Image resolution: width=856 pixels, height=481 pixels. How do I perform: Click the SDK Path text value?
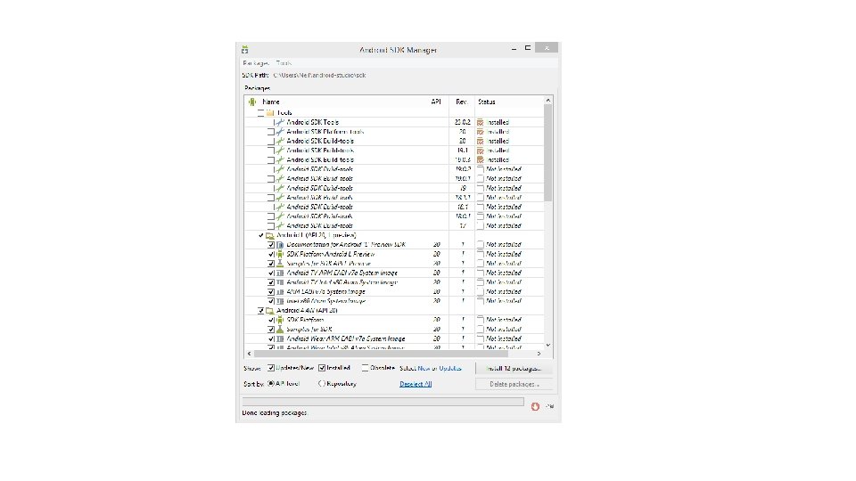[x=319, y=75]
